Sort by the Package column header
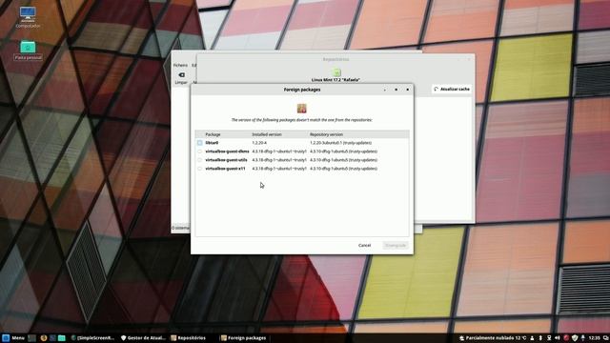The height and width of the screenshot is (343, 610). pyautogui.click(x=213, y=134)
